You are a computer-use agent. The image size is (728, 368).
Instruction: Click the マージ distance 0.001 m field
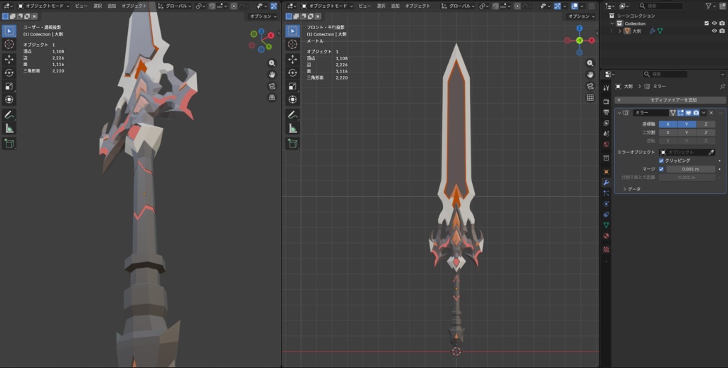(691, 169)
